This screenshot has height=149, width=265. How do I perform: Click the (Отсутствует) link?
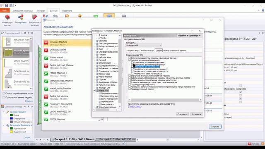(135, 106)
